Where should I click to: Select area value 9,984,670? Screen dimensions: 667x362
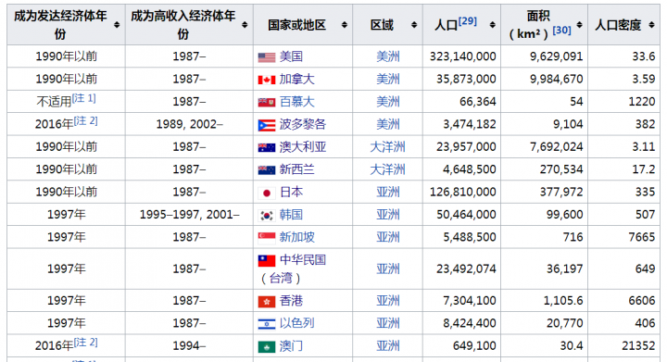pyautogui.click(x=557, y=79)
